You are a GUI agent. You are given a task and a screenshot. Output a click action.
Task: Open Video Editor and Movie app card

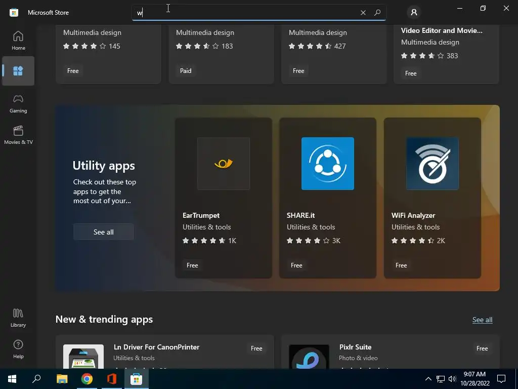[446, 54]
